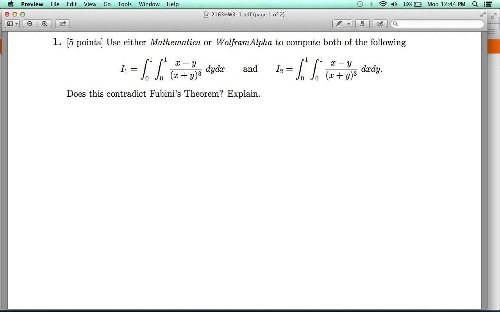Click the Wi-Fi status icon
500x312 pixels.
pyautogui.click(x=382, y=4)
